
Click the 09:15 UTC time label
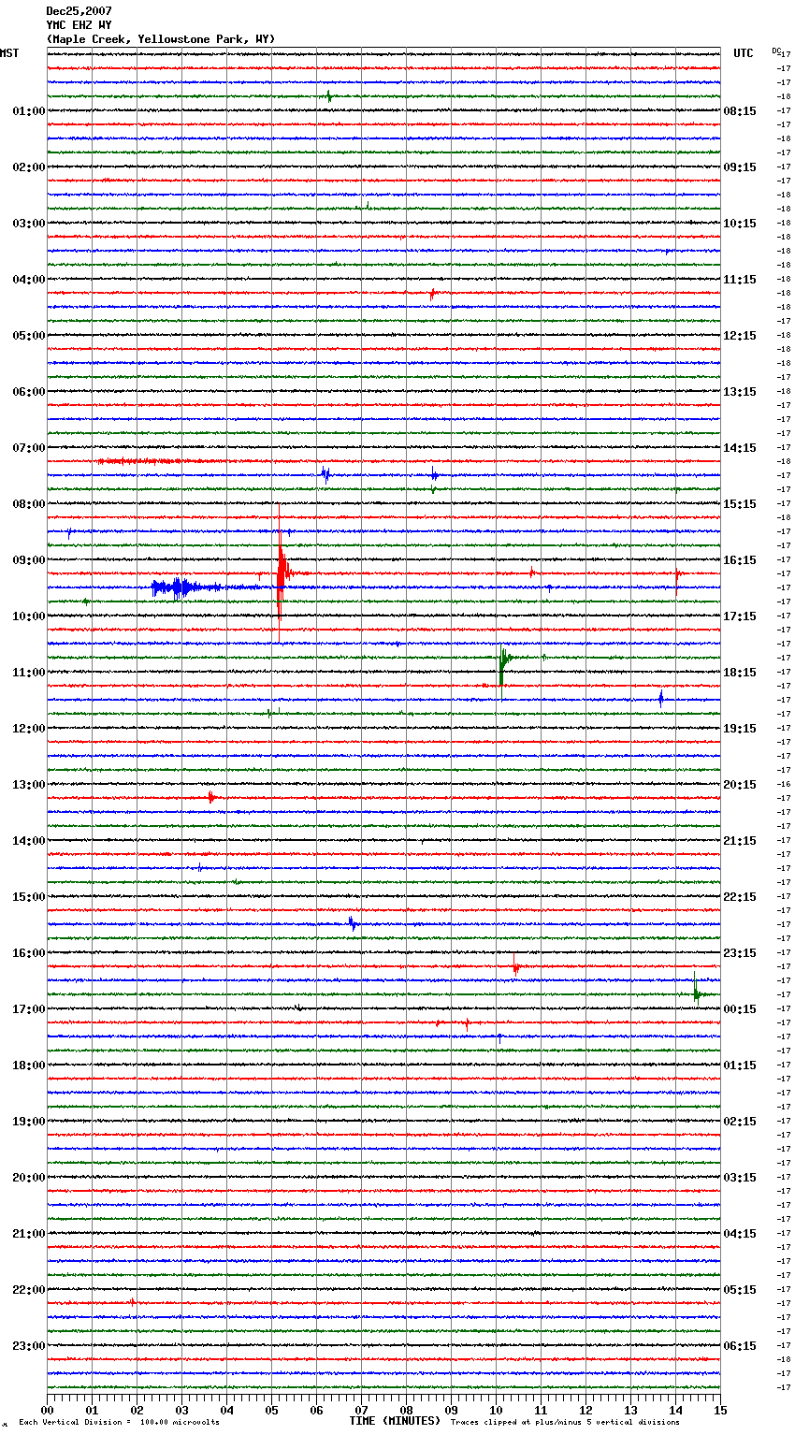point(740,167)
